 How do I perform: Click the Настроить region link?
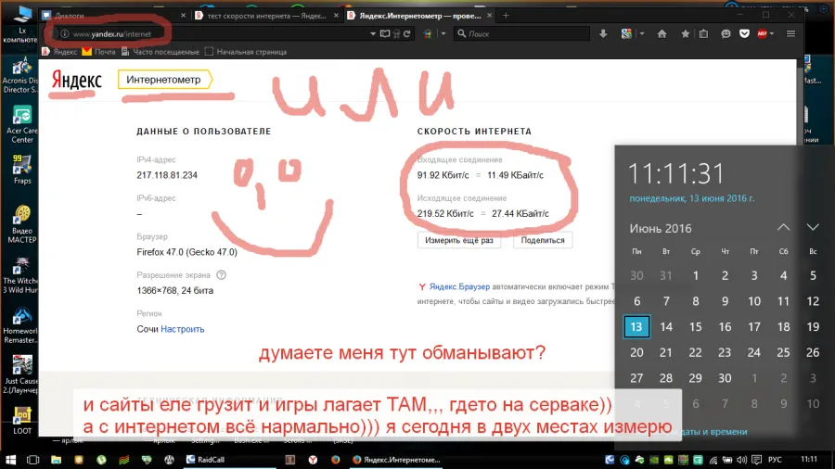pyautogui.click(x=183, y=329)
